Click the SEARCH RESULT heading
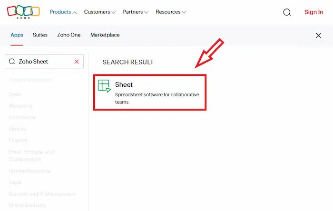This screenshot has width=333, height=211. [x=128, y=62]
